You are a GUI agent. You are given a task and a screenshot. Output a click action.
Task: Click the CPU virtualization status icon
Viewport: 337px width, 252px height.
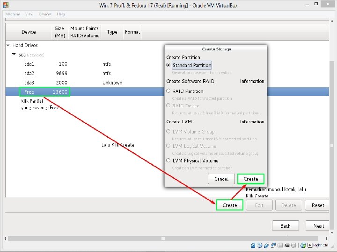(293, 245)
